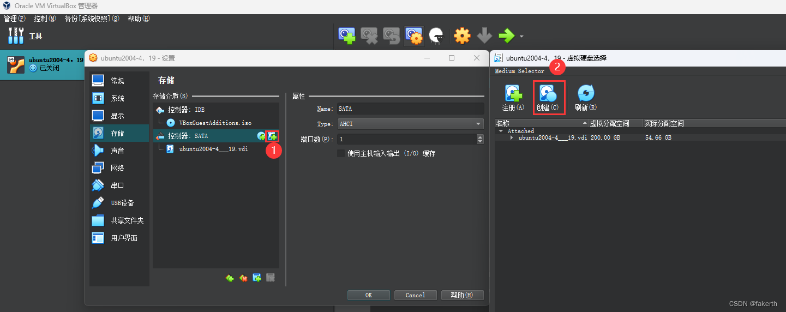The height and width of the screenshot is (312, 786).
Task: Click 帮助(H) button in settings dialog
Action: click(x=462, y=295)
